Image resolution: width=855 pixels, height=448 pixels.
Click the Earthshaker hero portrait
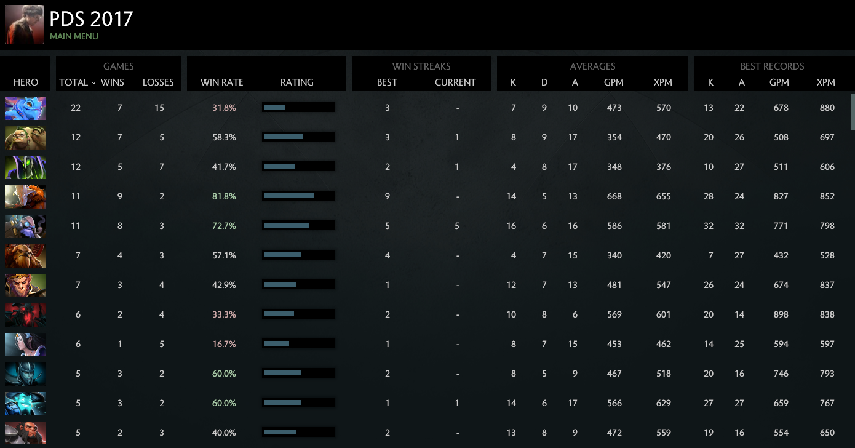[25, 255]
